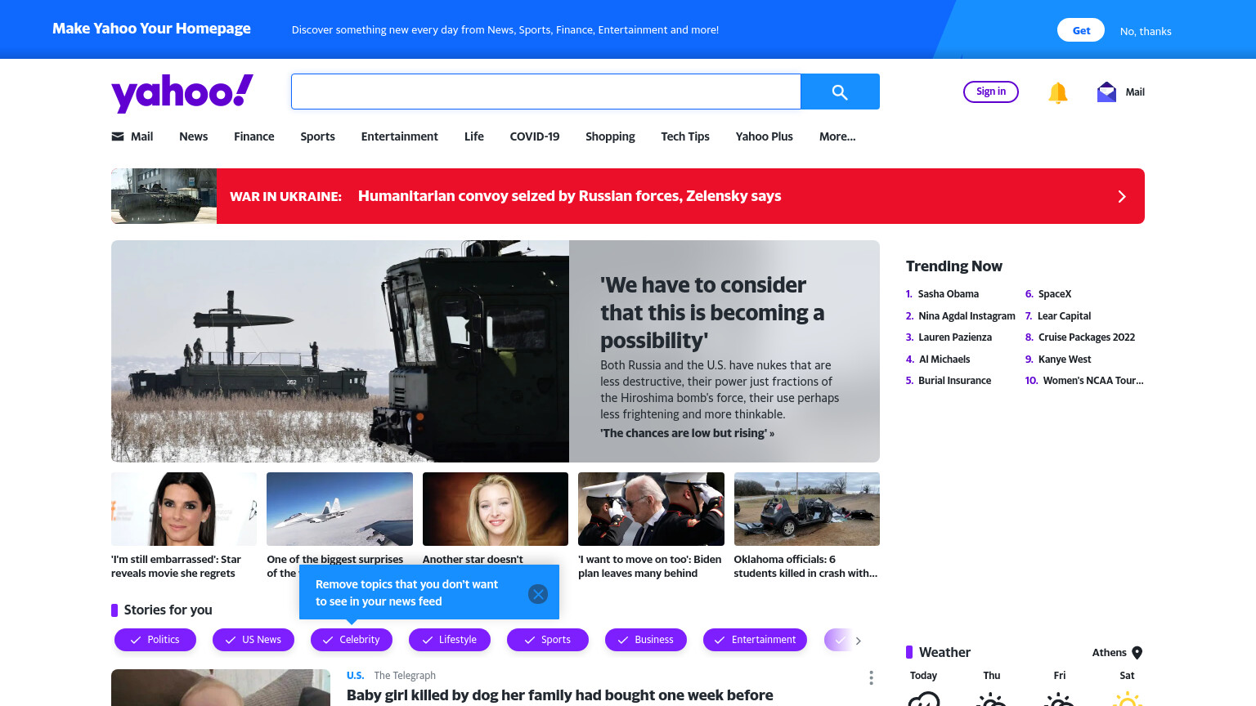Viewport: 1256px width, 706px height.
Task: Toggle the Business topic chip
Action: tap(646, 640)
